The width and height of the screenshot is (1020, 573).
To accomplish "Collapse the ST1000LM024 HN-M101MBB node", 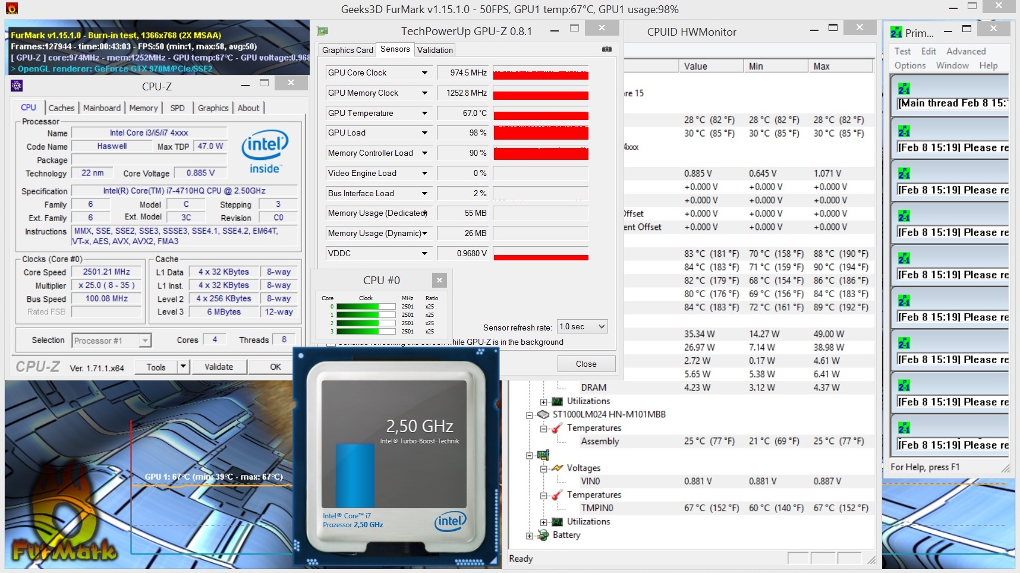I will (530, 415).
